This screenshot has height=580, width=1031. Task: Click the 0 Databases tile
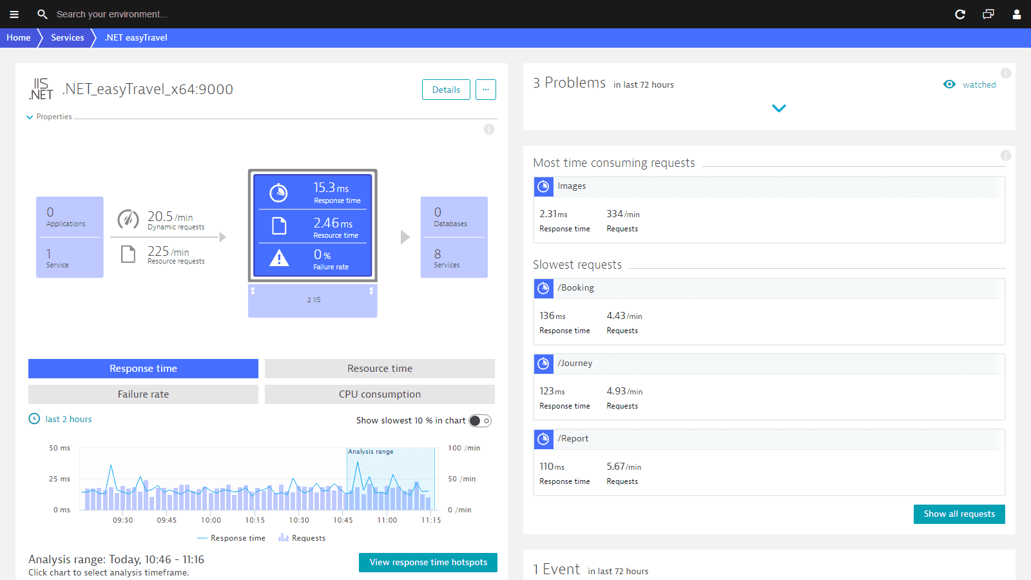pos(454,217)
